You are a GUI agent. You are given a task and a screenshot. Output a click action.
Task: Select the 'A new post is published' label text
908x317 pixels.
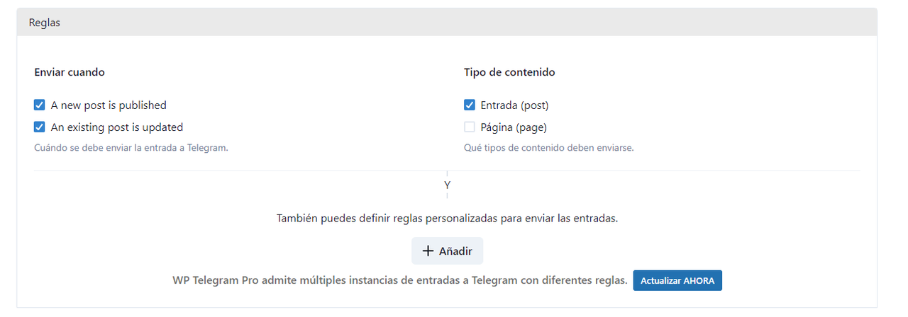click(x=109, y=105)
